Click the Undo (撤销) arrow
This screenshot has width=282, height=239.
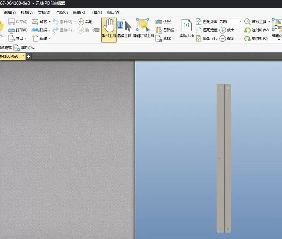(56, 22)
